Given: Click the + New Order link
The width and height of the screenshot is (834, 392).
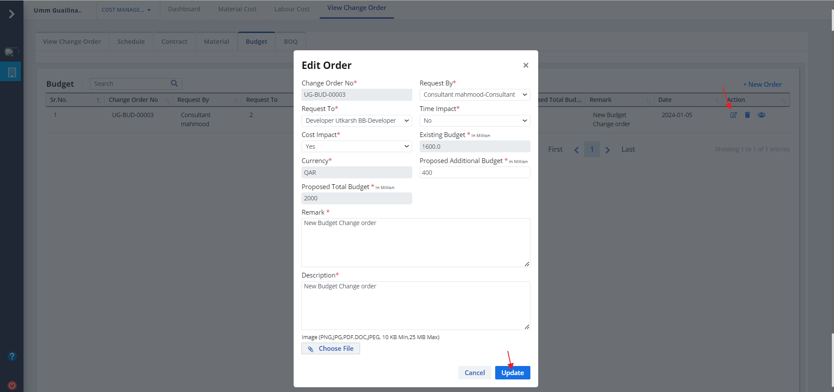Looking at the screenshot, I should point(762,85).
